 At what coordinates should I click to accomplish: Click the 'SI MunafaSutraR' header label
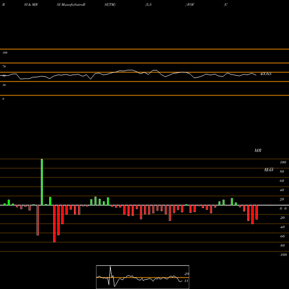click(71, 5)
